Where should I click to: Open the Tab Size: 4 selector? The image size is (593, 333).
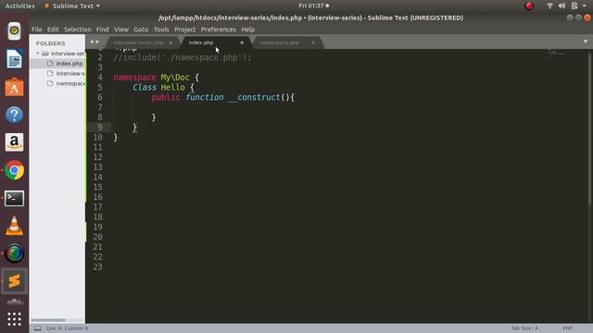click(x=524, y=328)
